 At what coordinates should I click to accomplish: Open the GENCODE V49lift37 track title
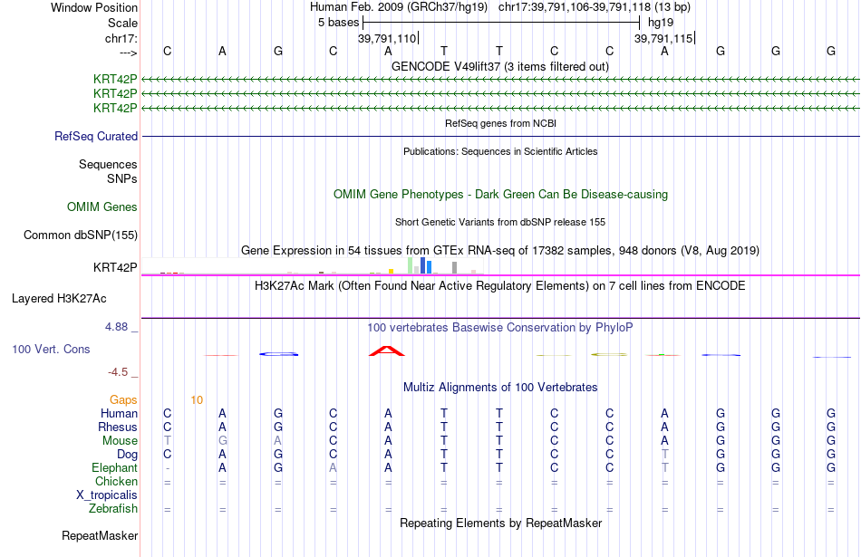[500, 66]
